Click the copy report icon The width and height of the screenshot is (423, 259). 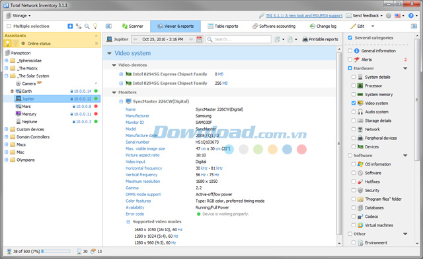pos(277,39)
